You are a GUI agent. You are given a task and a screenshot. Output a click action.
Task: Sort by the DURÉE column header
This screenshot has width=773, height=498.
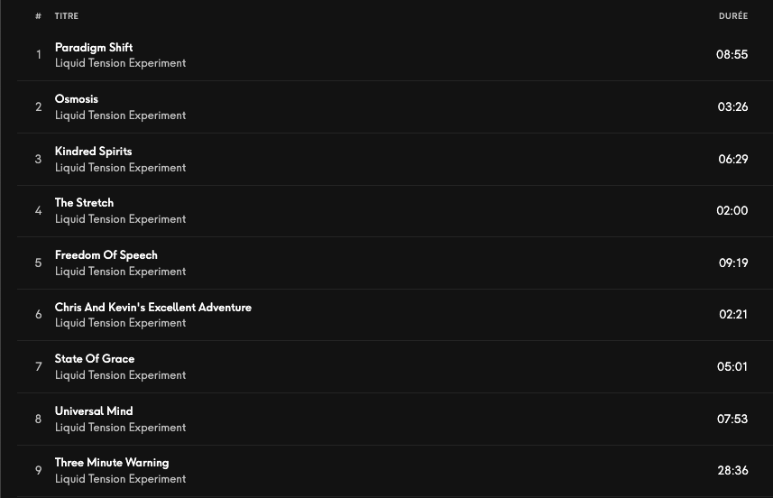pos(732,16)
